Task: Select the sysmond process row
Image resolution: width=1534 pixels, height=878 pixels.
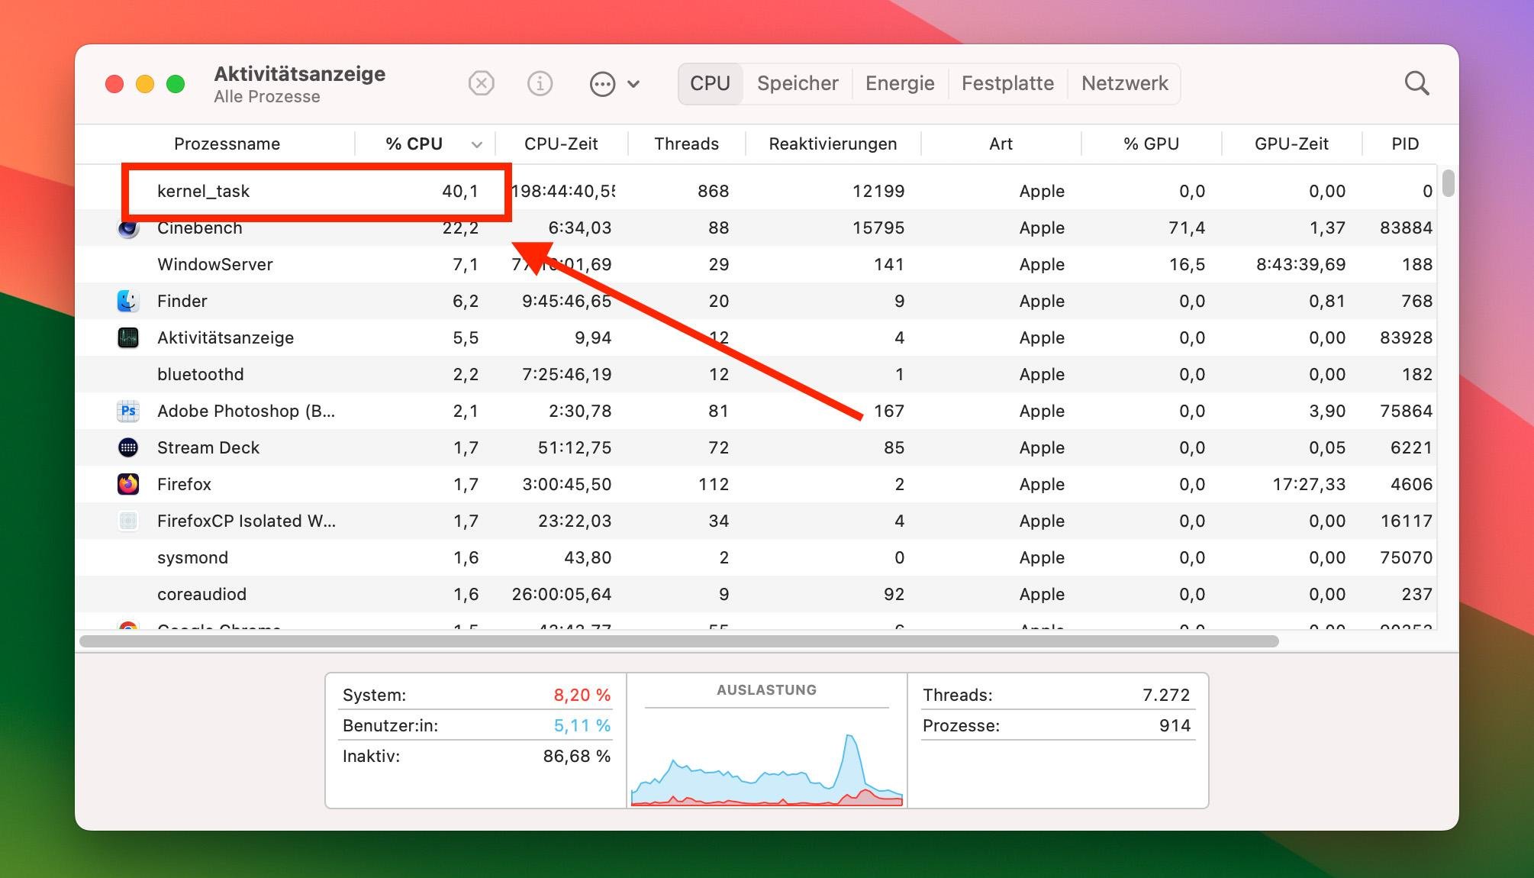Action: click(x=756, y=557)
